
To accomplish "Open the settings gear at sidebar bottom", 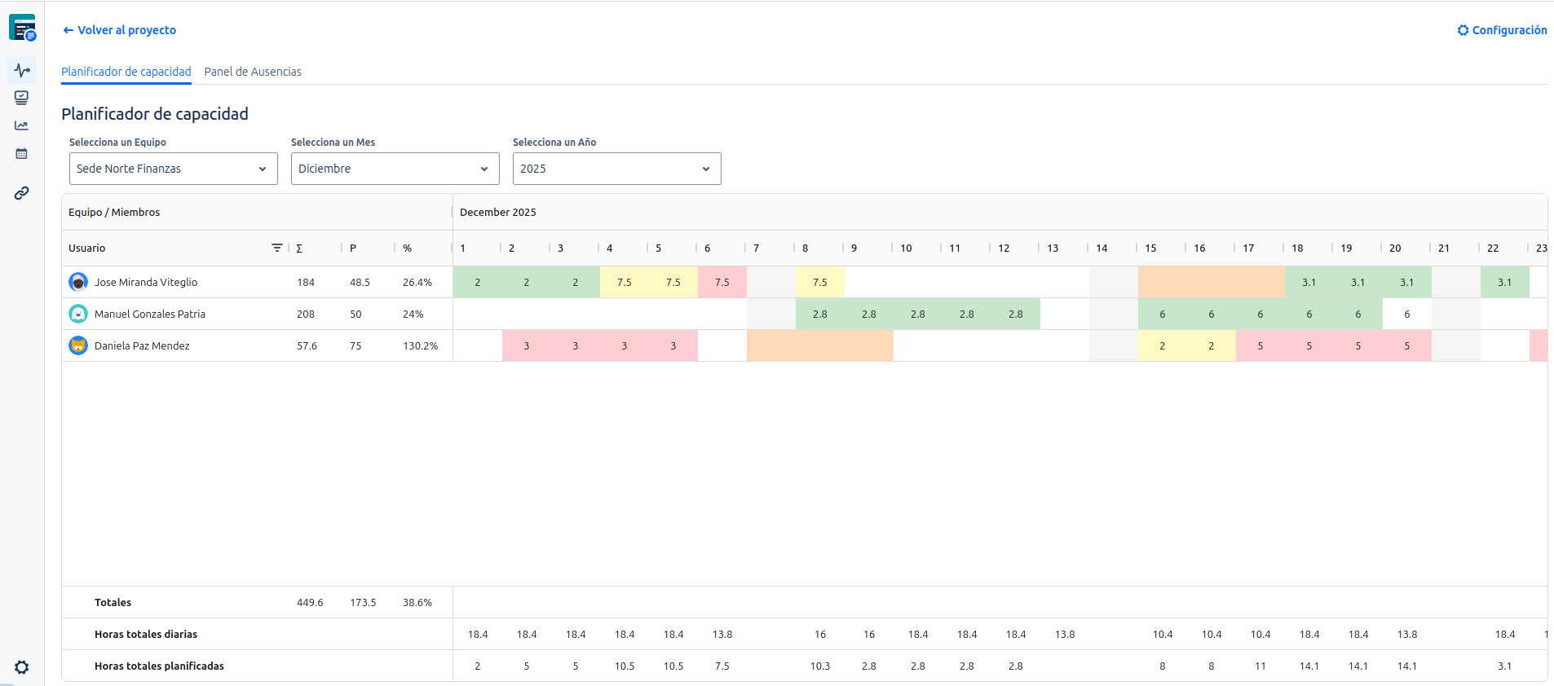I will coord(22,667).
